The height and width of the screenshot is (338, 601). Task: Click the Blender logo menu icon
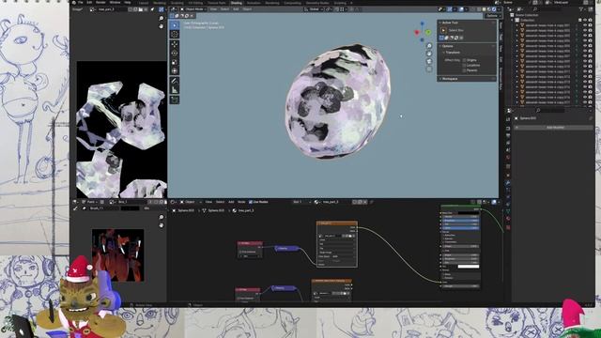pos(73,2)
